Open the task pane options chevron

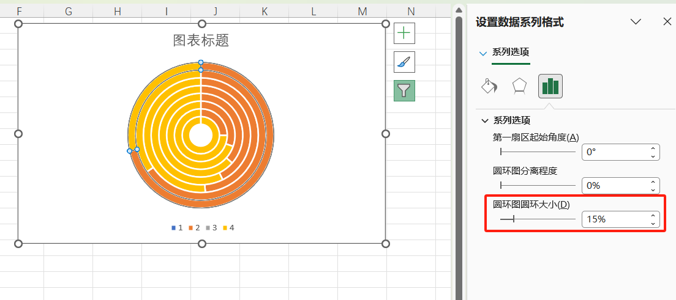[636, 22]
